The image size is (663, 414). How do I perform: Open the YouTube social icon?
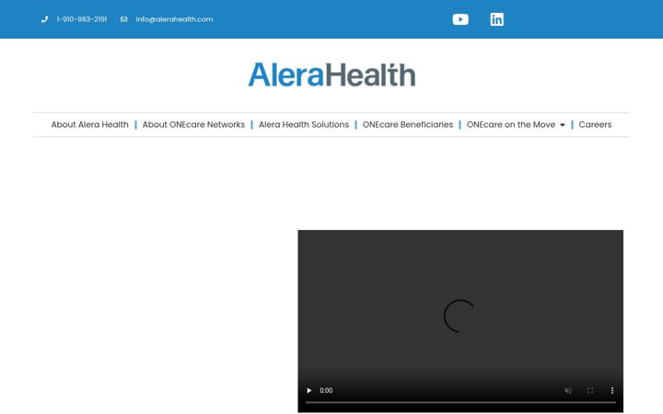[x=460, y=19]
